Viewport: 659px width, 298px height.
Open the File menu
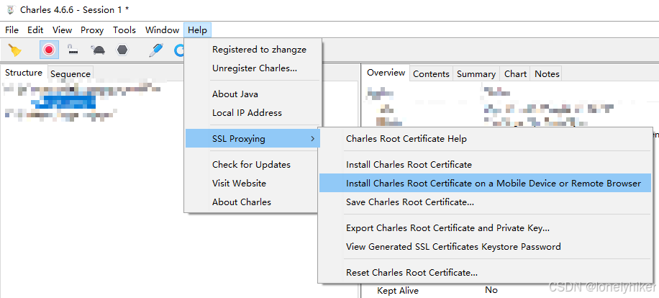[12, 30]
